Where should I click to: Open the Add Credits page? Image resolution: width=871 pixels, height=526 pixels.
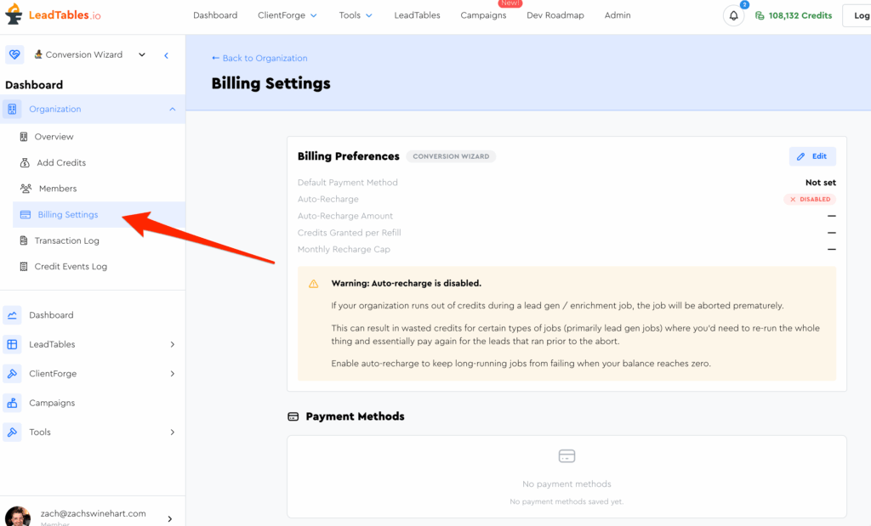coord(60,162)
